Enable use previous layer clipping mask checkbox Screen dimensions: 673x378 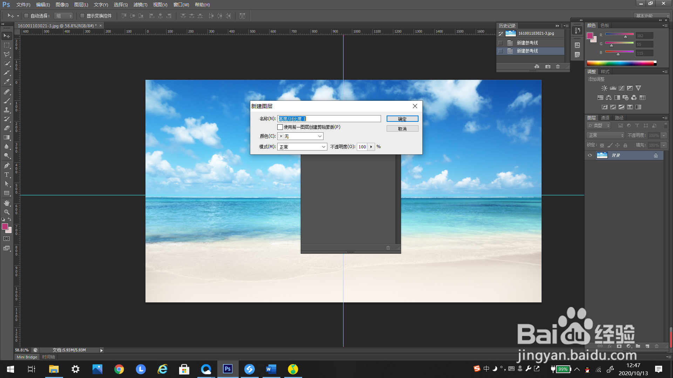[280, 127]
